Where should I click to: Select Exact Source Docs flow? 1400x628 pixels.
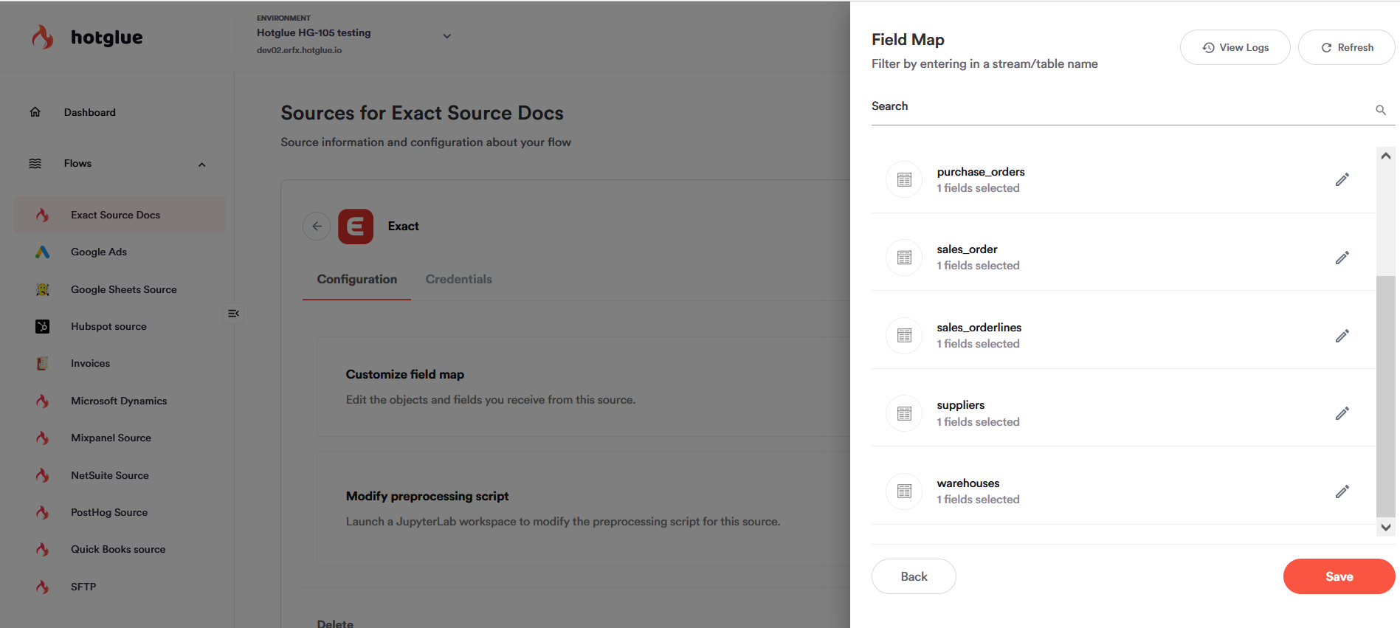(120, 215)
